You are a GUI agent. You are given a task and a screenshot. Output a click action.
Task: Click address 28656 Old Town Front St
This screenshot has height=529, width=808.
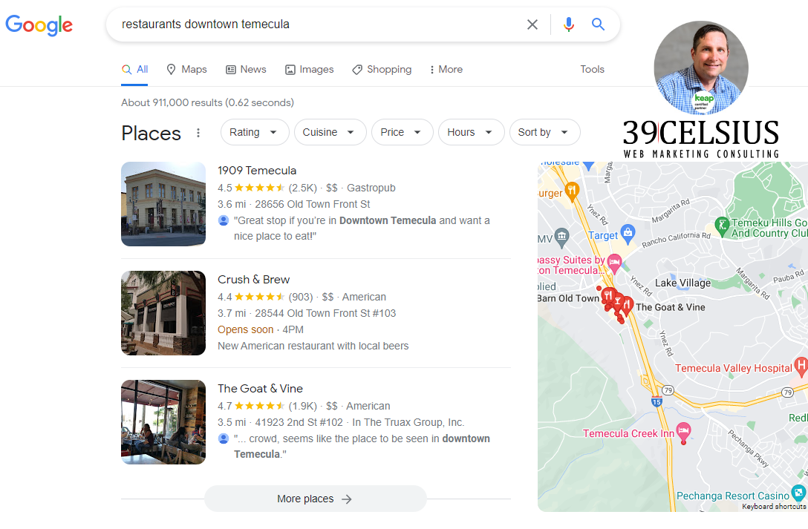click(x=312, y=204)
